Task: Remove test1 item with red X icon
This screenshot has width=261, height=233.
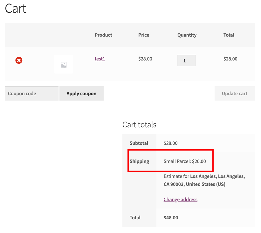Action: pyautogui.click(x=19, y=60)
